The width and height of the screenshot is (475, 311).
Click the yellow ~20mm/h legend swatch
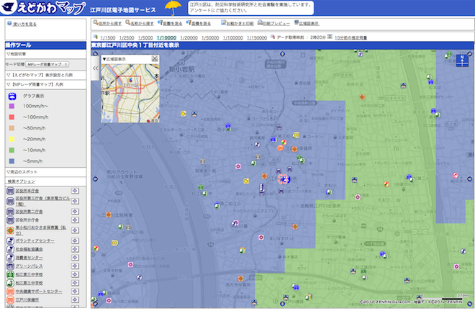pos(12,139)
